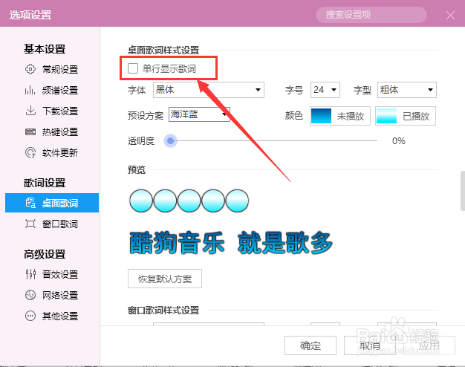Screen dimensions: 465x367
Task: Click the 酷狗音乐 就是歌多 preview text
Action: 231,243
